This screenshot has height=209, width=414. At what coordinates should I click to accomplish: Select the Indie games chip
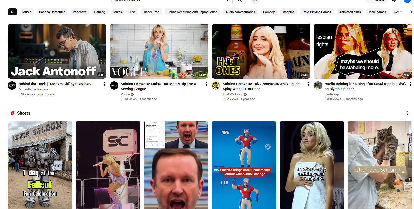pyautogui.click(x=377, y=12)
